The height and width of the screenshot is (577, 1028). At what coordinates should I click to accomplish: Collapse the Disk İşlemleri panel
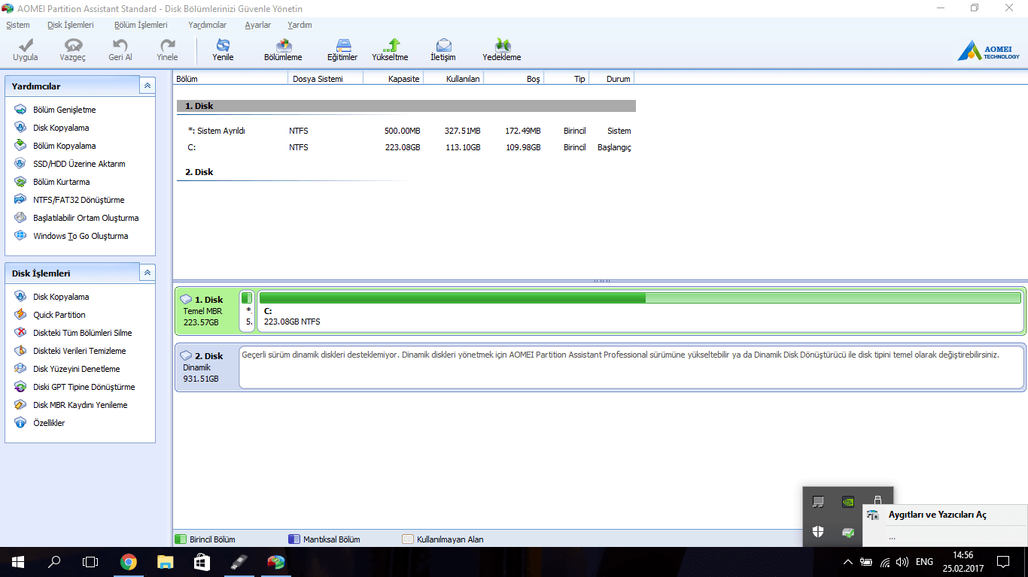[x=148, y=273]
